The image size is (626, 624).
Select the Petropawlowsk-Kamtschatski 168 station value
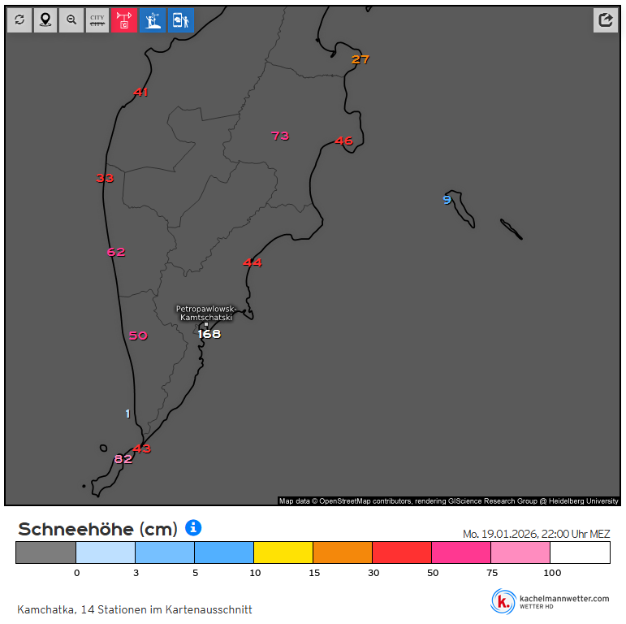tap(209, 334)
